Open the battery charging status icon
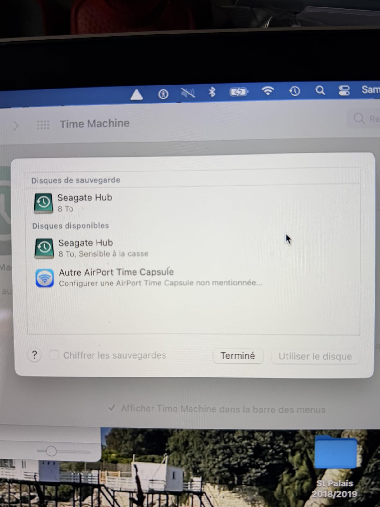 tap(239, 92)
